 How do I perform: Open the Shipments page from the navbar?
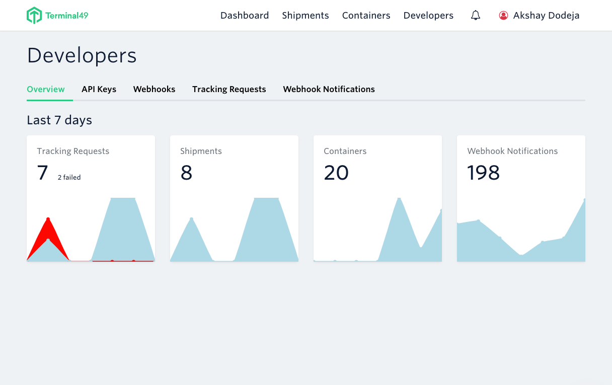[305, 16]
